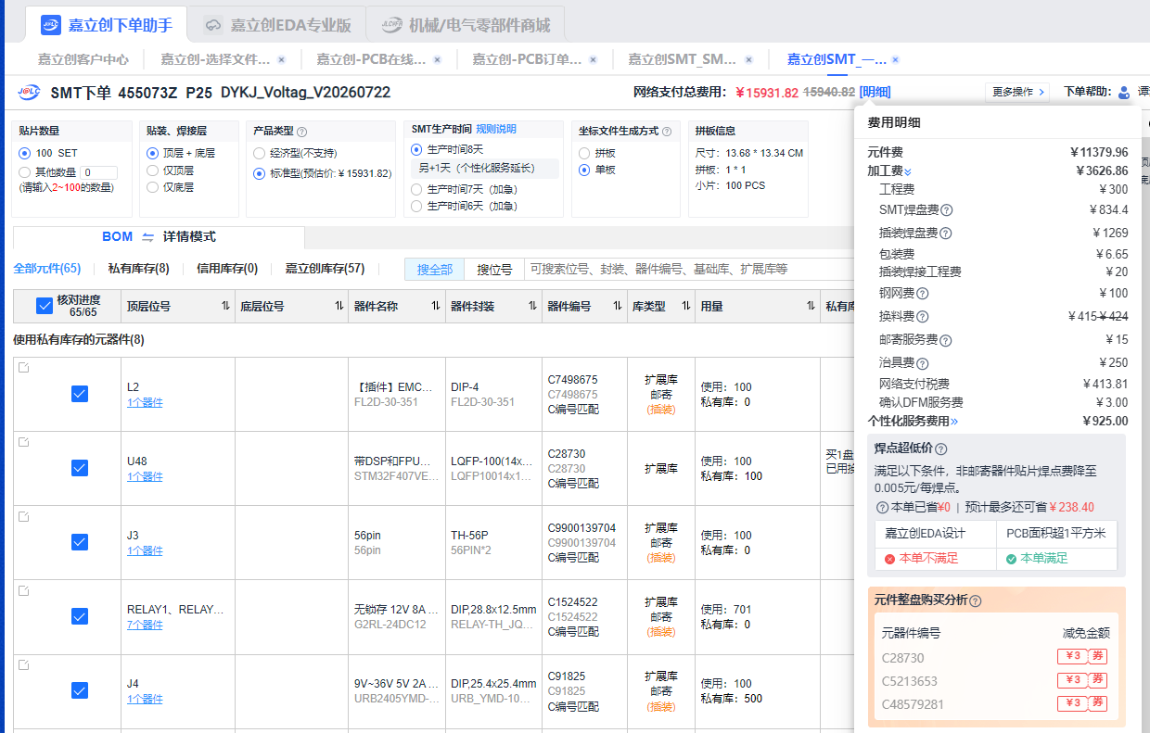
Task: Select 100 SET quantity radio button
Action: click(25, 153)
